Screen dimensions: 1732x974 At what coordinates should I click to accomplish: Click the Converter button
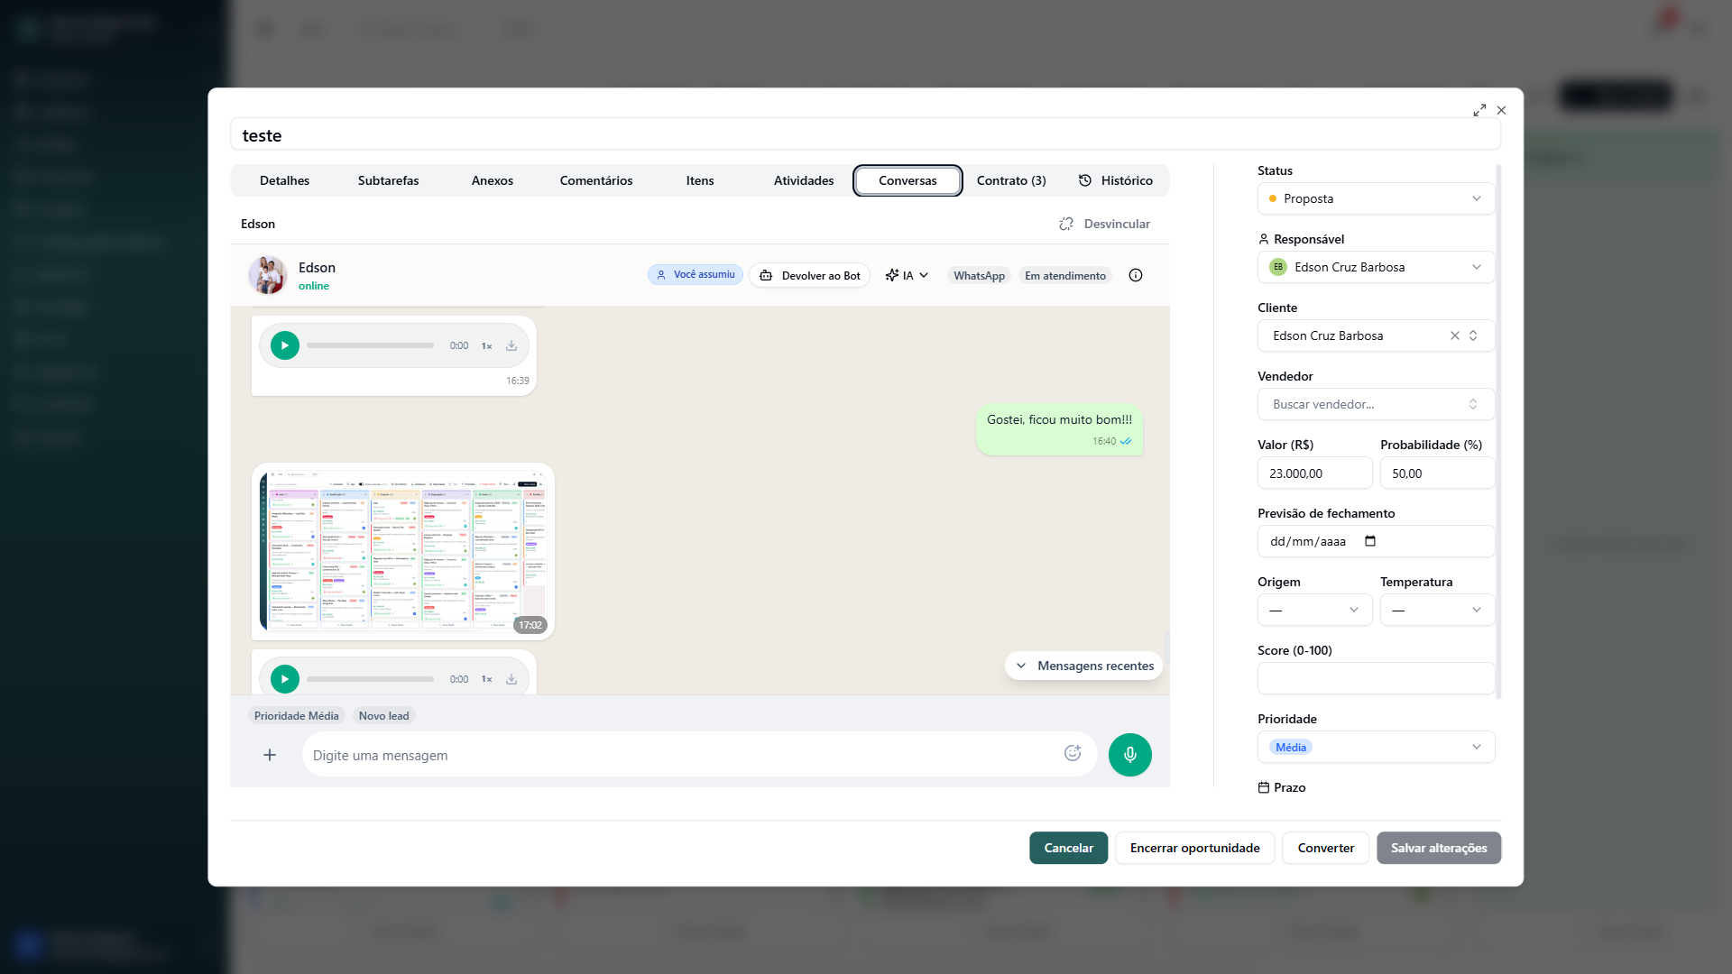point(1325,848)
